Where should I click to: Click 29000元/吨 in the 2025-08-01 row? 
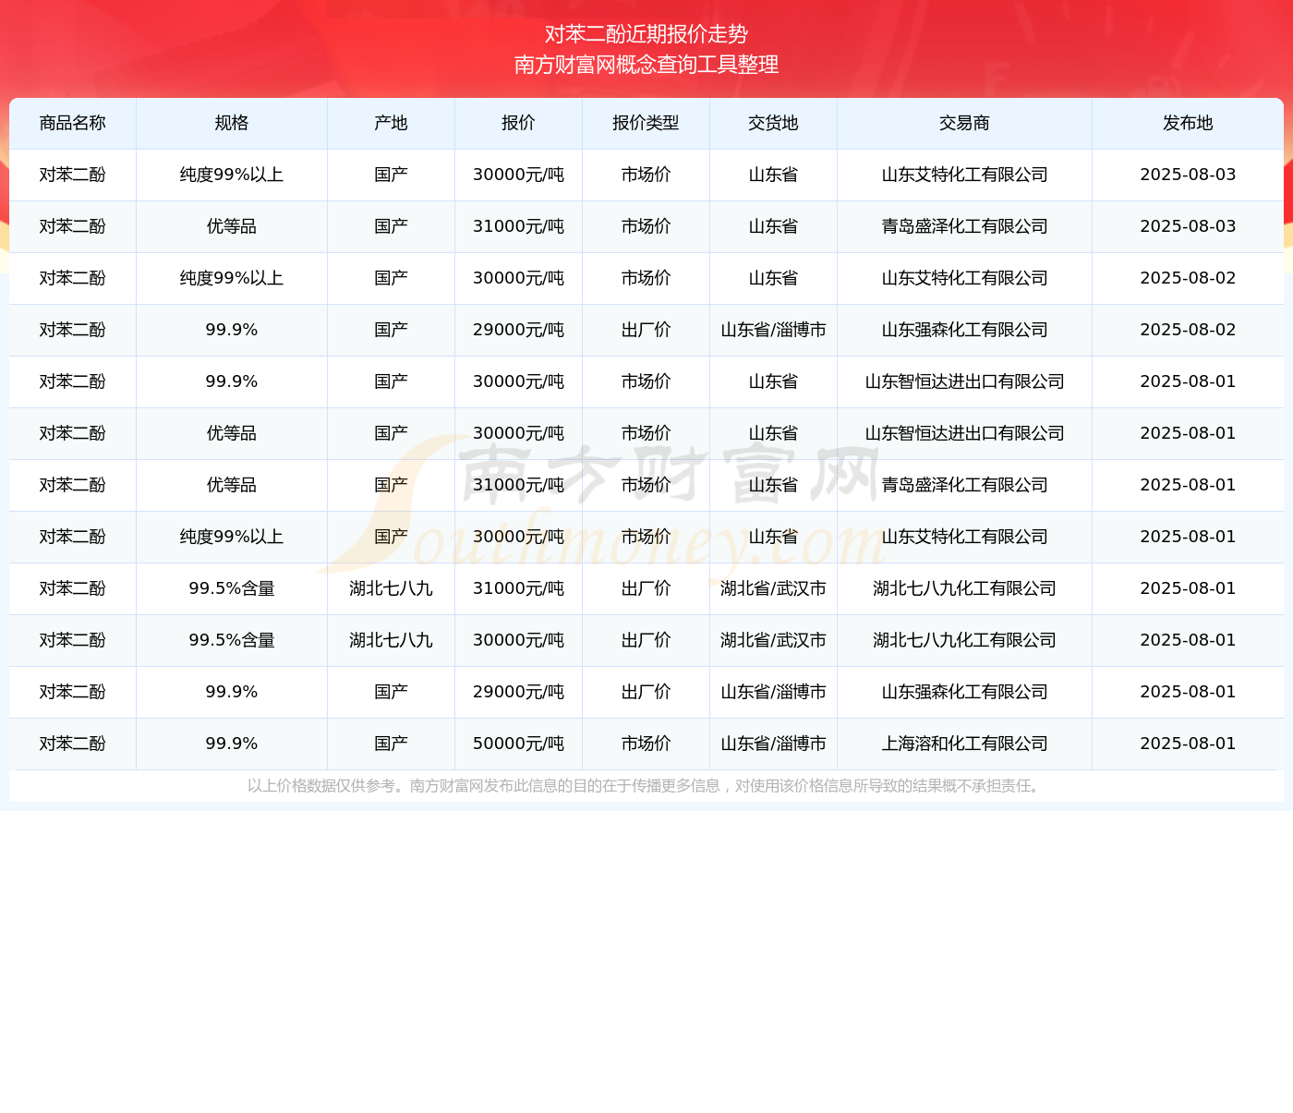click(x=518, y=692)
